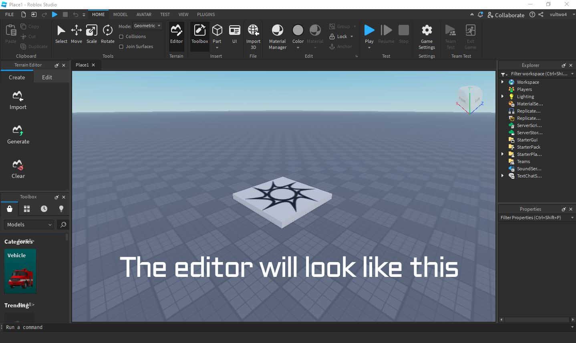576x343 pixels.
Task: Select the Create tab in Terrain Editor
Action: [17, 77]
